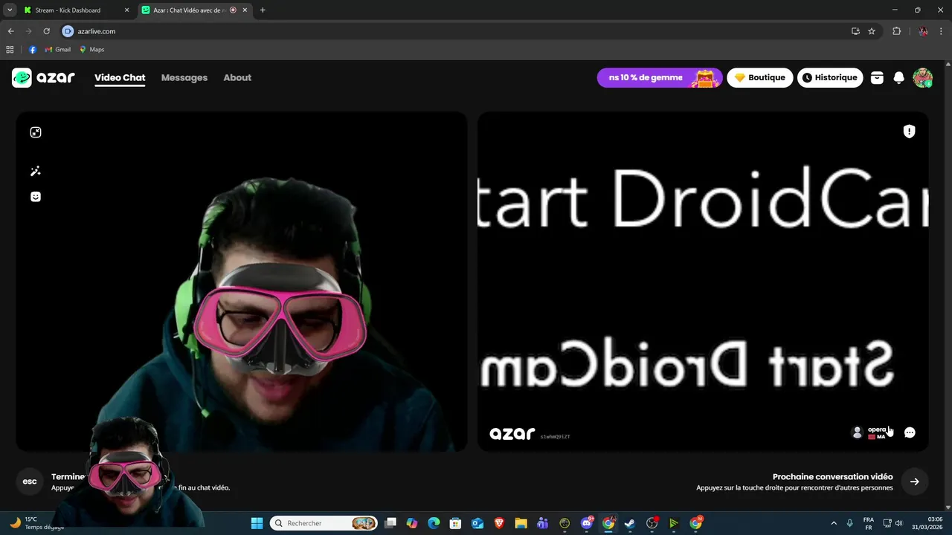Image resolution: width=952 pixels, height=535 pixels.
Task: Open Discord from the taskbar
Action: tap(586, 523)
